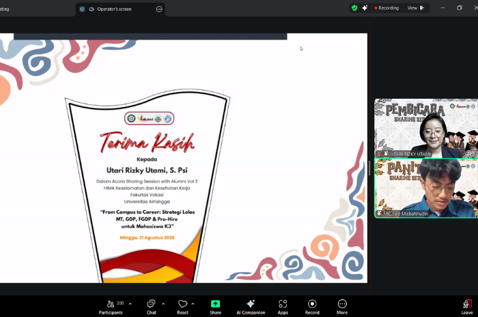Click the speaker icon on Operator's screen tab
This screenshot has width=478, height=317.
pyautogui.click(x=92, y=9)
